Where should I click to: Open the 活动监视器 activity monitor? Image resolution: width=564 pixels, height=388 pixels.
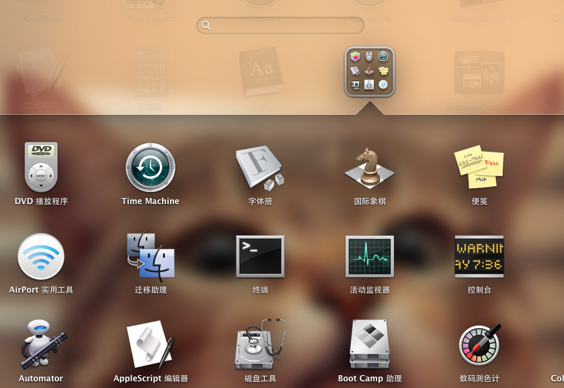coord(370,256)
